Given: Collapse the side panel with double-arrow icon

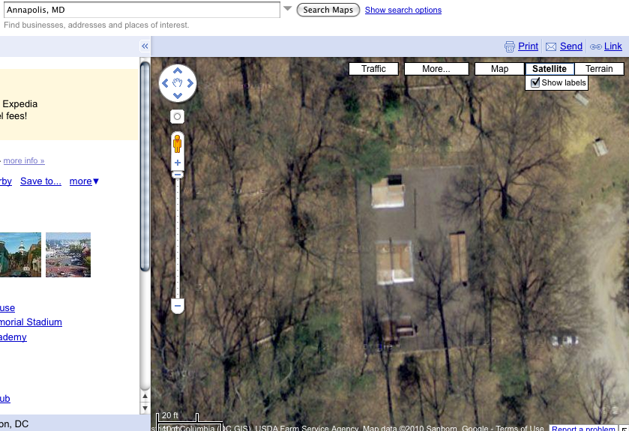Looking at the screenshot, I should (x=145, y=46).
